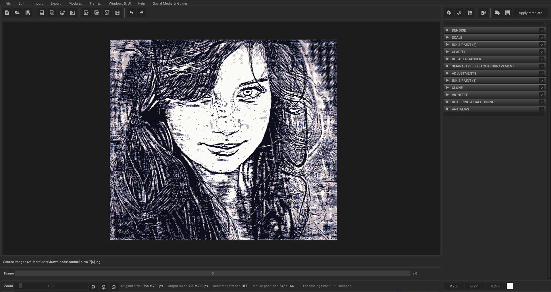Click the Apply template button
This screenshot has width=551, height=292.
click(530, 13)
